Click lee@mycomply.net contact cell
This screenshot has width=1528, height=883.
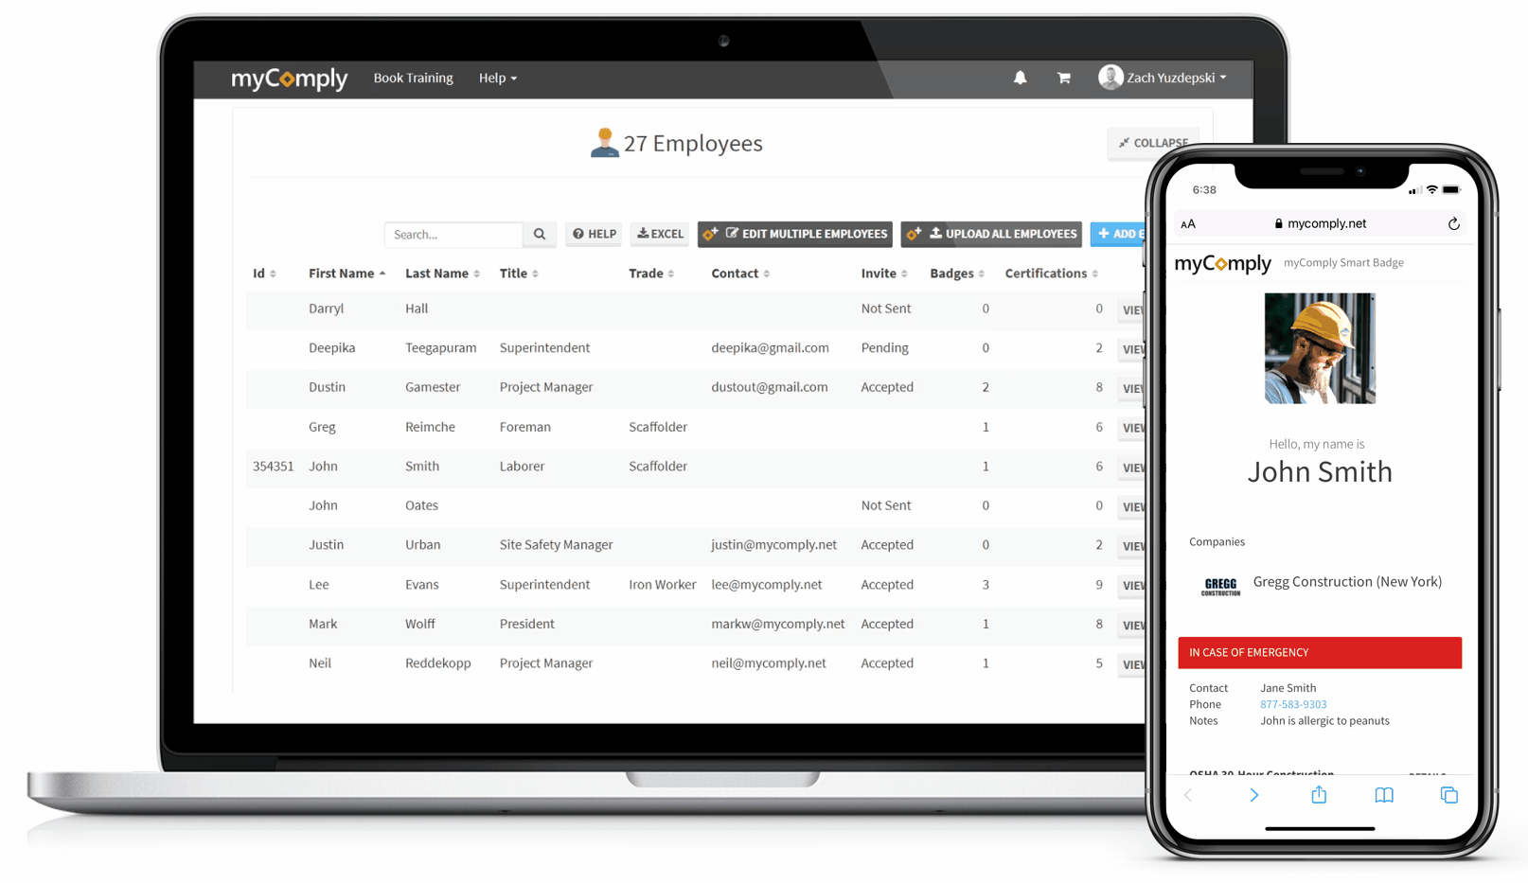click(766, 585)
